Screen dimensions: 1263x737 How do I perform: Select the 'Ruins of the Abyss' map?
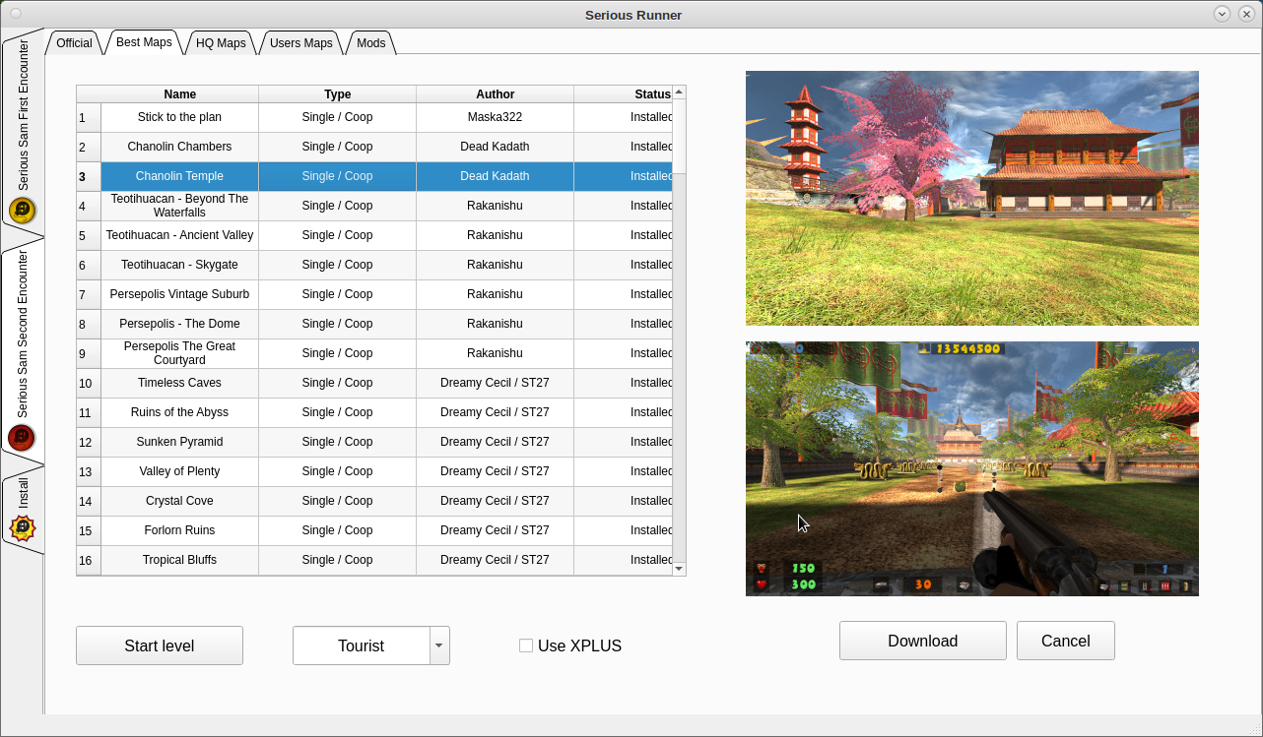pyautogui.click(x=180, y=412)
